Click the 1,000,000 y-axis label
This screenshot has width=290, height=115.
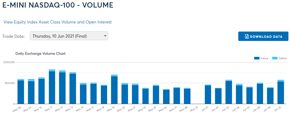[x=9, y=62]
